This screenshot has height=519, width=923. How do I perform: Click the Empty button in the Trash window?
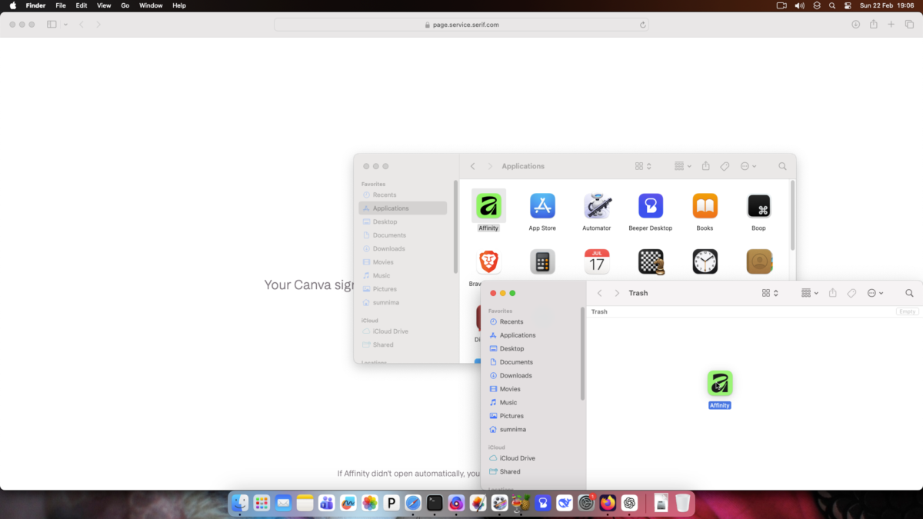point(907,311)
